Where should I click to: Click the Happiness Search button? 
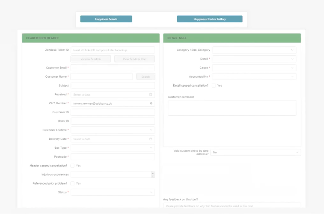106,19
